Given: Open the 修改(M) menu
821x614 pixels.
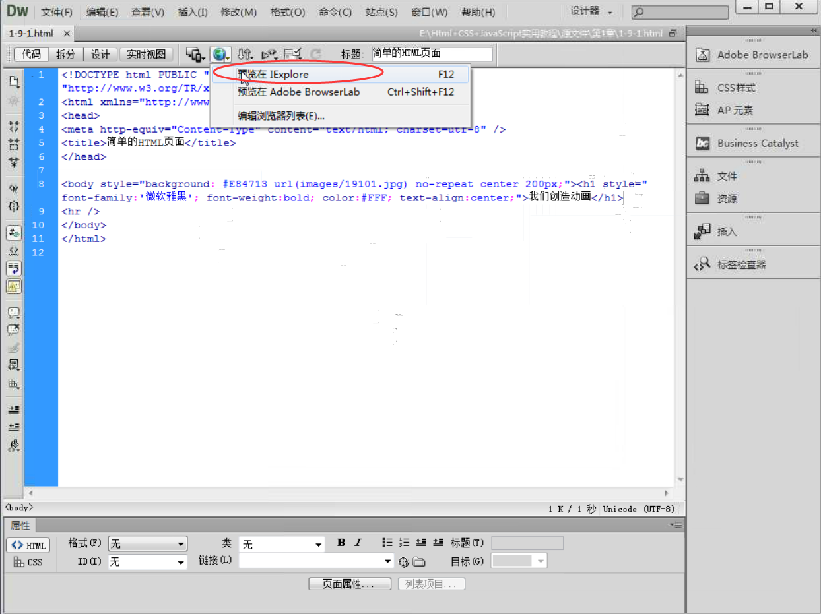Looking at the screenshot, I should pyautogui.click(x=239, y=12).
